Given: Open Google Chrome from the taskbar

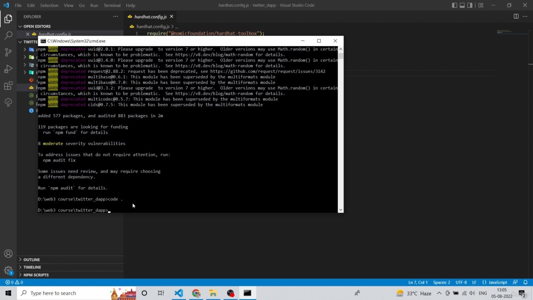Looking at the screenshot, I should (196, 293).
